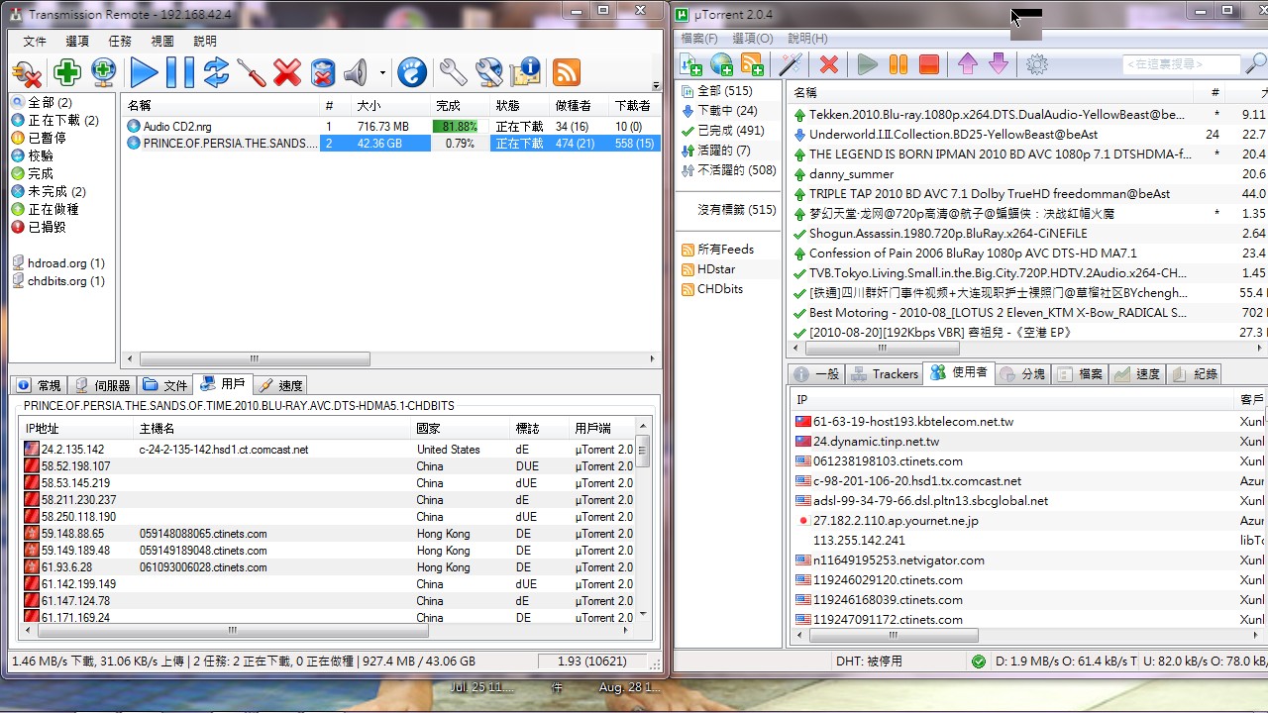Click Add RSS feed icon in µTorrent toolbar
The image size is (1268, 713).
tap(753, 64)
